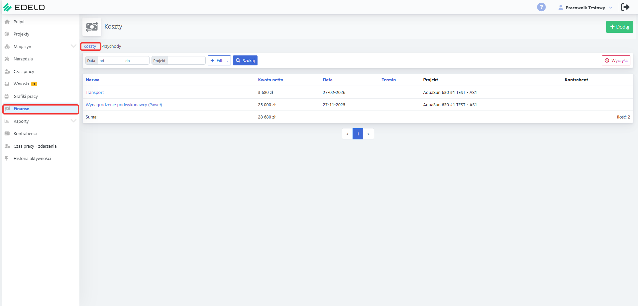The image size is (638, 306).
Task: Switch to the Przychody tab
Action: [x=111, y=46]
